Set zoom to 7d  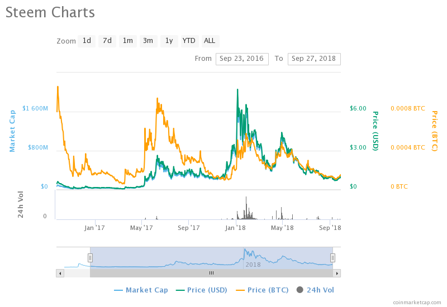[107, 41]
